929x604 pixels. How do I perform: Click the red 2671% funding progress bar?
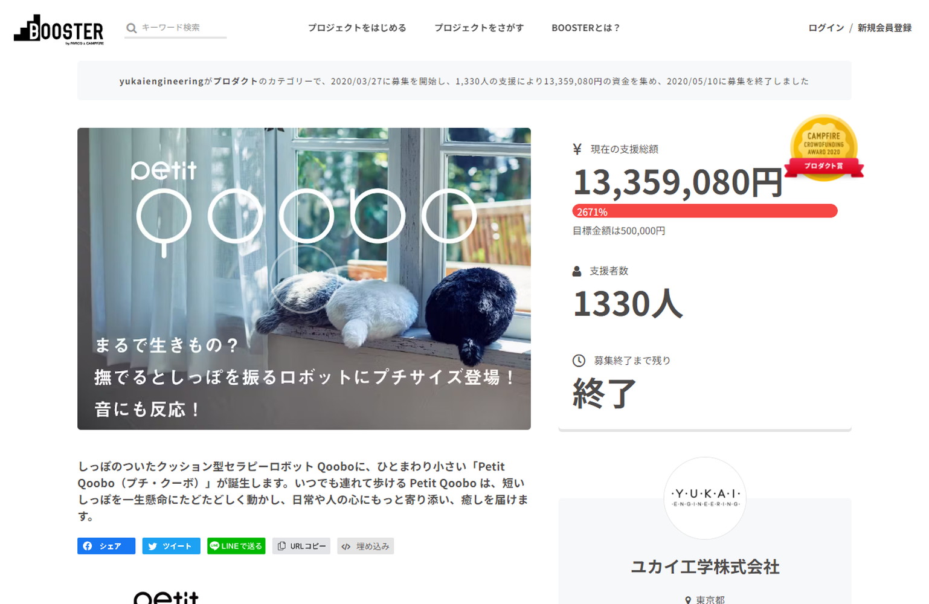point(705,211)
